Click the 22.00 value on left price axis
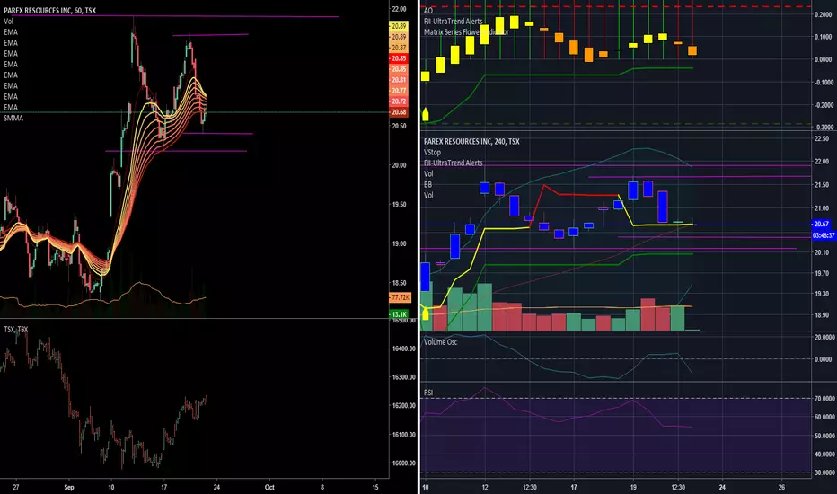This screenshot has width=837, height=494. point(400,9)
